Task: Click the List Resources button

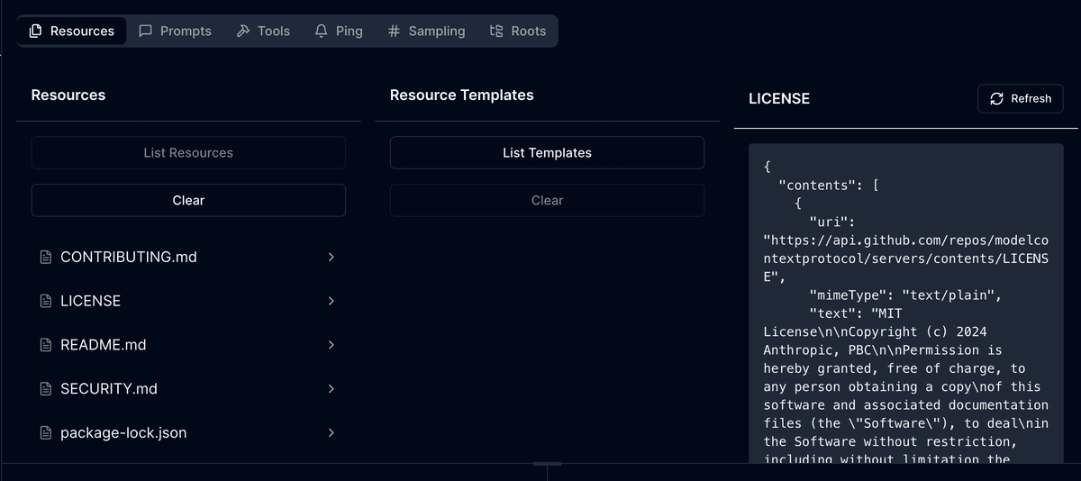Action: point(188,153)
